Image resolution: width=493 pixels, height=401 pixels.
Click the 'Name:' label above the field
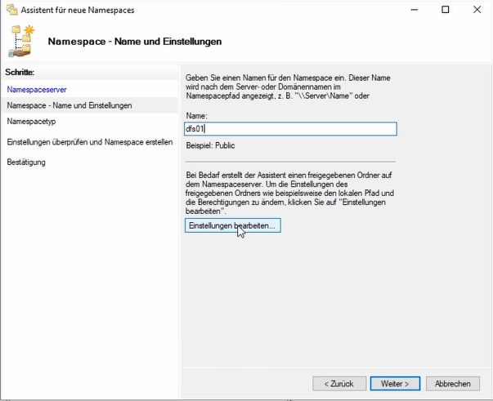pos(196,116)
